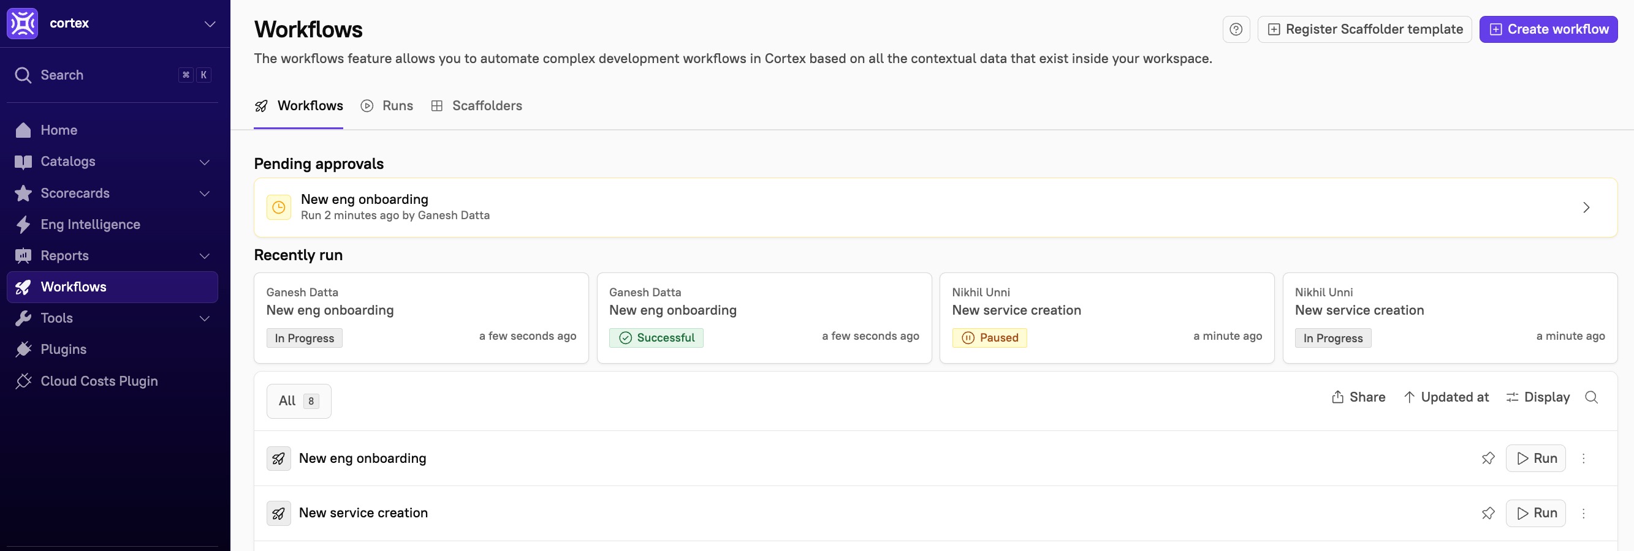This screenshot has width=1634, height=551.
Task: Open more options for New service creation
Action: [1583, 513]
